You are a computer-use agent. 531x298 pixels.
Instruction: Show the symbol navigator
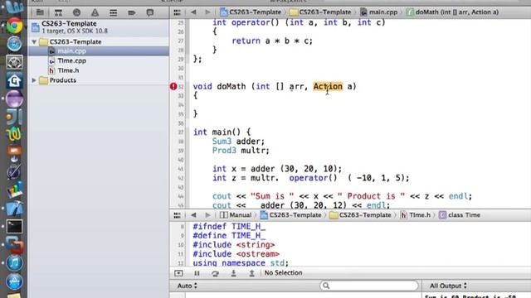[x=58, y=13]
